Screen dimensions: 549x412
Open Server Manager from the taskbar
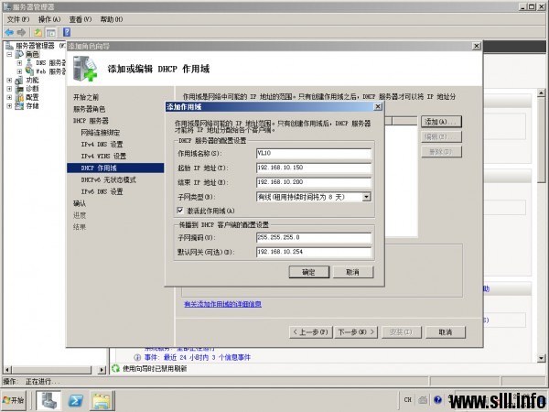tap(48, 399)
